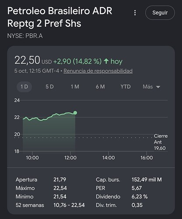Image resolution: width=182 pixels, height=219 pixels.
Task: Show the YTD chart range
Action: coord(125,86)
